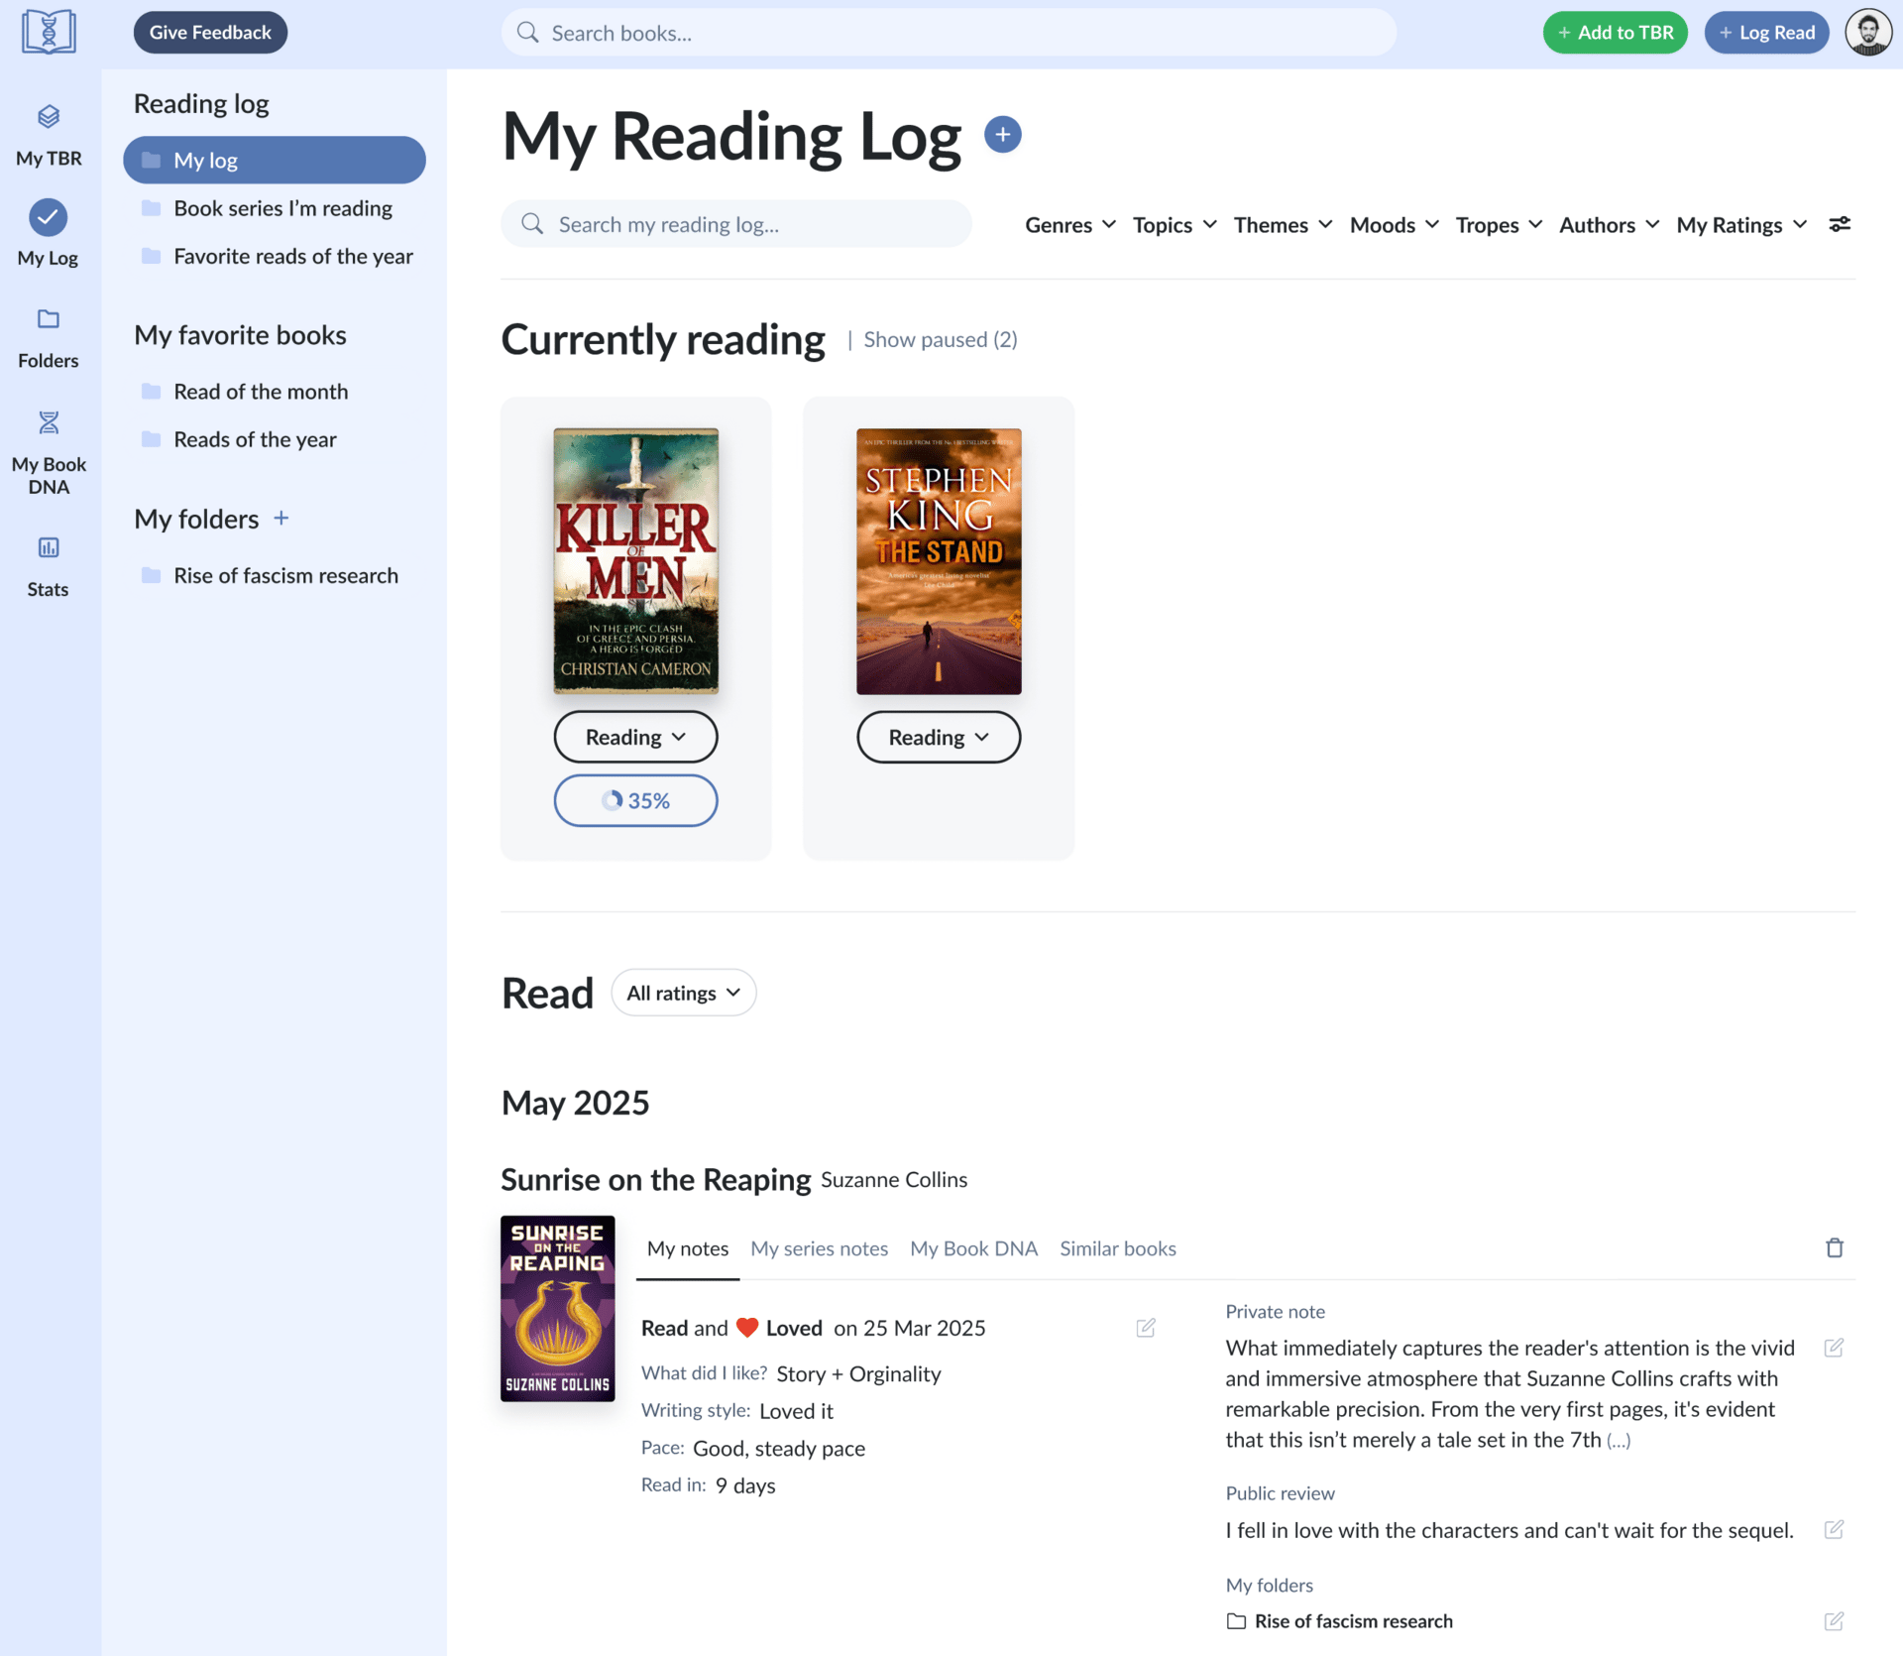Switch to My series notes tab

pyautogui.click(x=819, y=1248)
